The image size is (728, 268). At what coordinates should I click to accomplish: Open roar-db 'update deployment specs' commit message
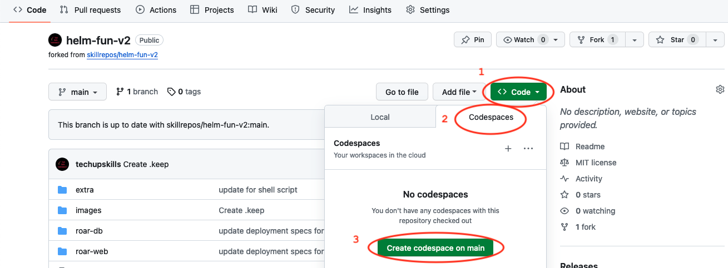(x=271, y=231)
